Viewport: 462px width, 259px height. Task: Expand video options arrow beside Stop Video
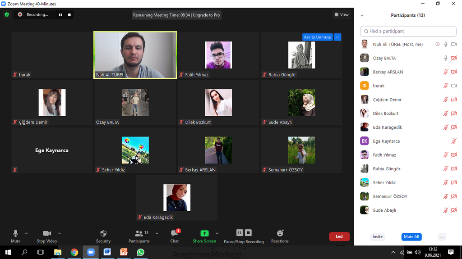point(60,233)
